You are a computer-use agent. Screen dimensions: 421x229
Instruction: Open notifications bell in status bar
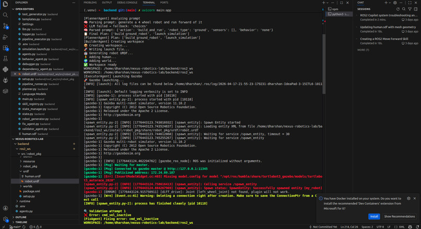click(417, 227)
